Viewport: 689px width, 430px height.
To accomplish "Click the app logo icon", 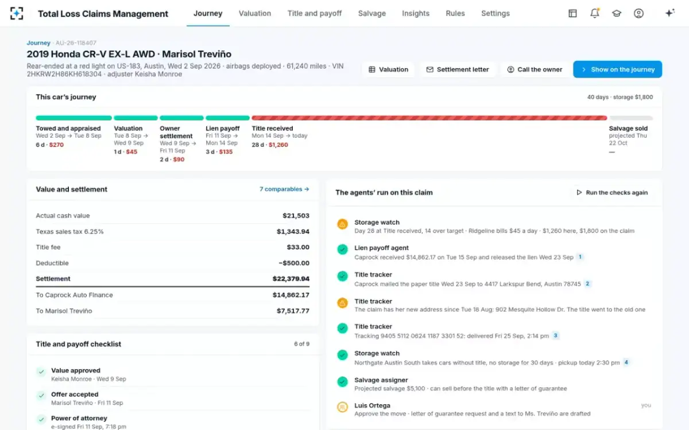I will pos(17,13).
